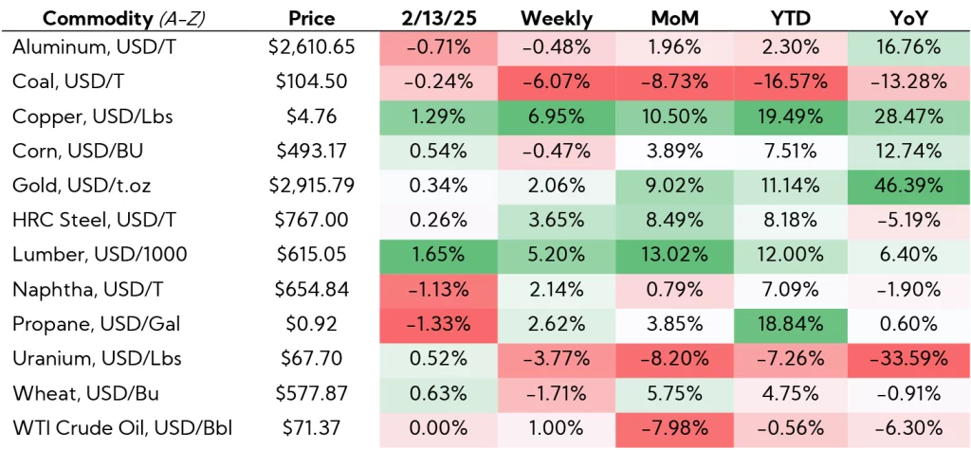Click the Price column header
This screenshot has width=971, height=450.
pyautogui.click(x=311, y=19)
